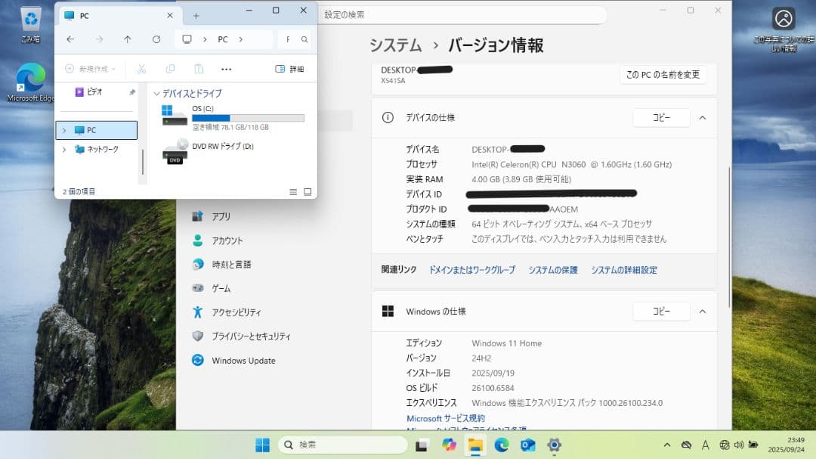The height and width of the screenshot is (459, 816).
Task: Copy Windows specs with コピー button
Action: pyautogui.click(x=661, y=311)
